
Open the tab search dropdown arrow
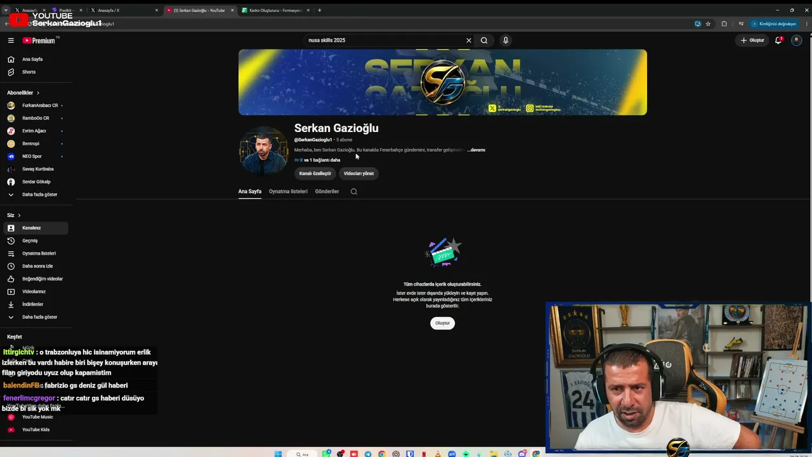[6, 10]
